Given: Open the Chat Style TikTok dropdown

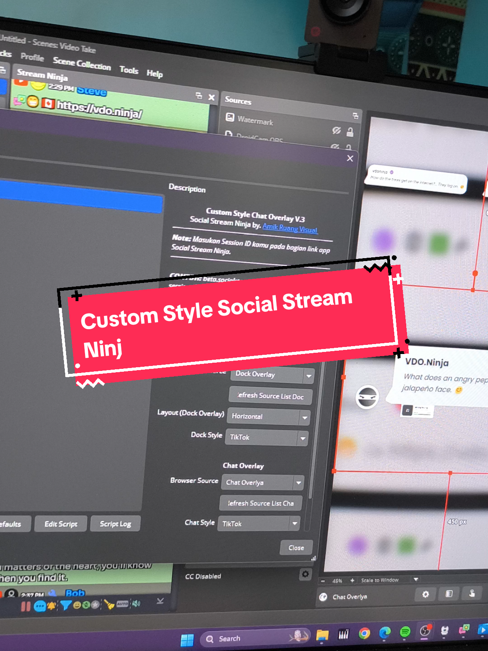Looking at the screenshot, I should pyautogui.click(x=259, y=523).
